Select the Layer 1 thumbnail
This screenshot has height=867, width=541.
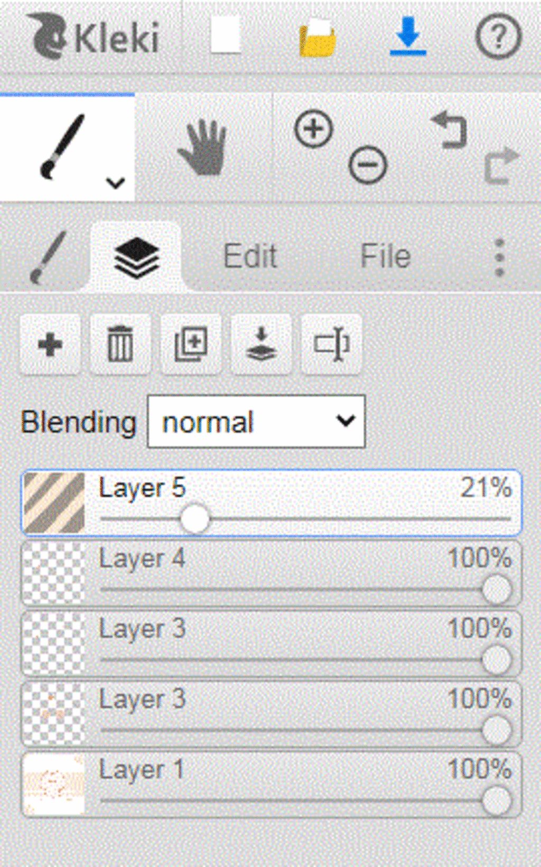coord(54,785)
